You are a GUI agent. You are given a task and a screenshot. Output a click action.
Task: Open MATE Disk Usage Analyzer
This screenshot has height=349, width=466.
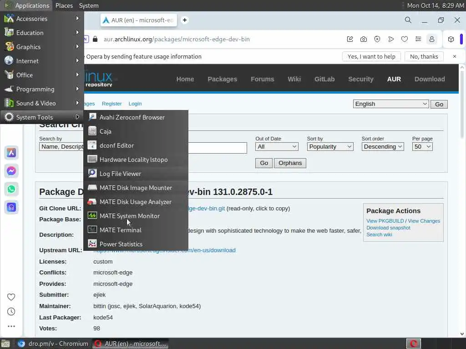tap(136, 202)
